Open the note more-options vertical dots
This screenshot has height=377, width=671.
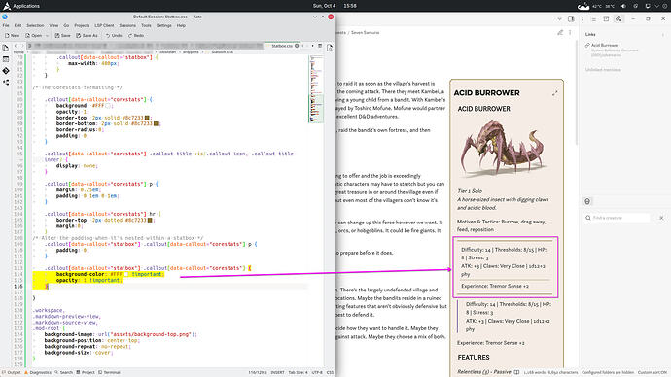(570, 32)
